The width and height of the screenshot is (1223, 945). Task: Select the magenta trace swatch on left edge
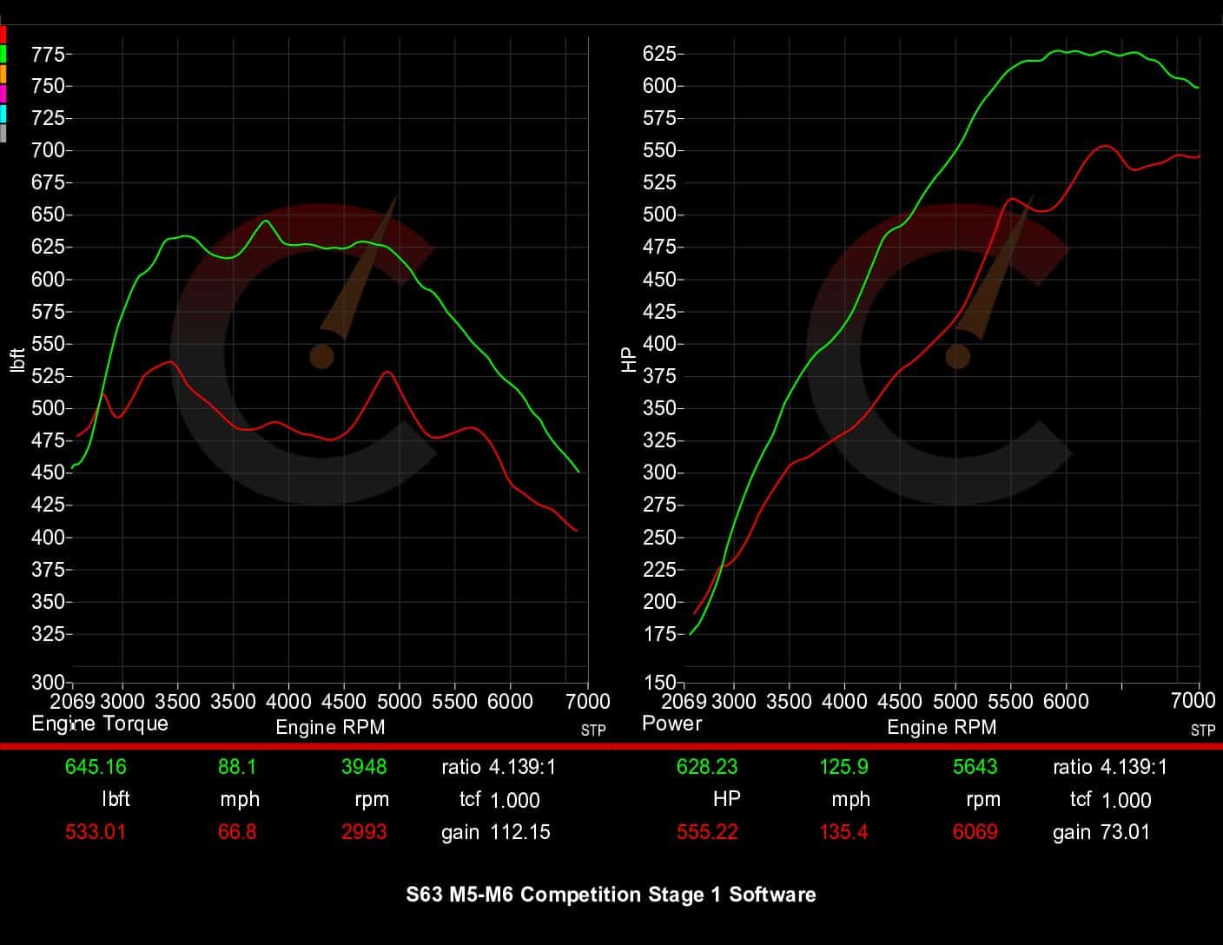click(3, 93)
